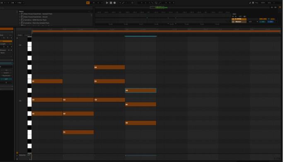The image size is (290, 162).
Task: Arm recording with the Record button
Action: click(115, 3)
